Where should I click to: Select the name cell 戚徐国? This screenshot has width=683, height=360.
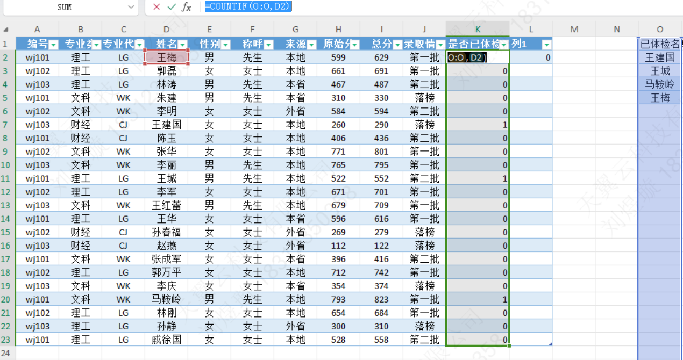click(166, 340)
